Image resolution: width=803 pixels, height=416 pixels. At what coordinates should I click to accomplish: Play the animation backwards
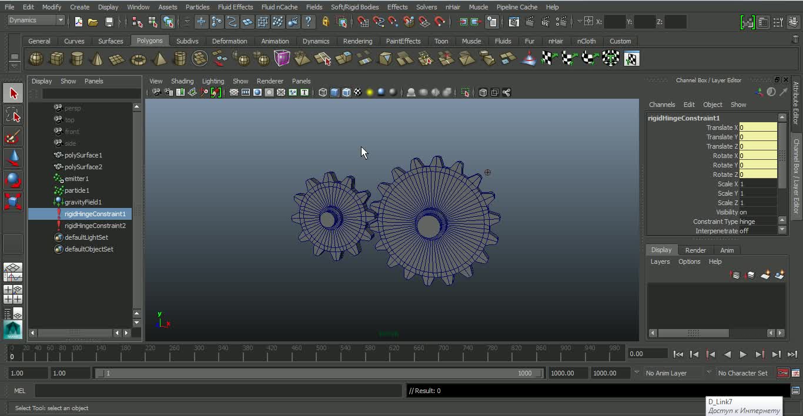coord(727,354)
